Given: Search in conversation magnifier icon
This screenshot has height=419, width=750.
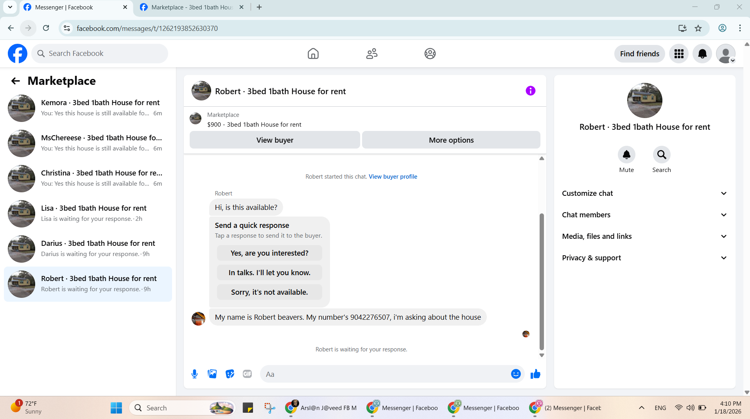Looking at the screenshot, I should pyautogui.click(x=662, y=155).
